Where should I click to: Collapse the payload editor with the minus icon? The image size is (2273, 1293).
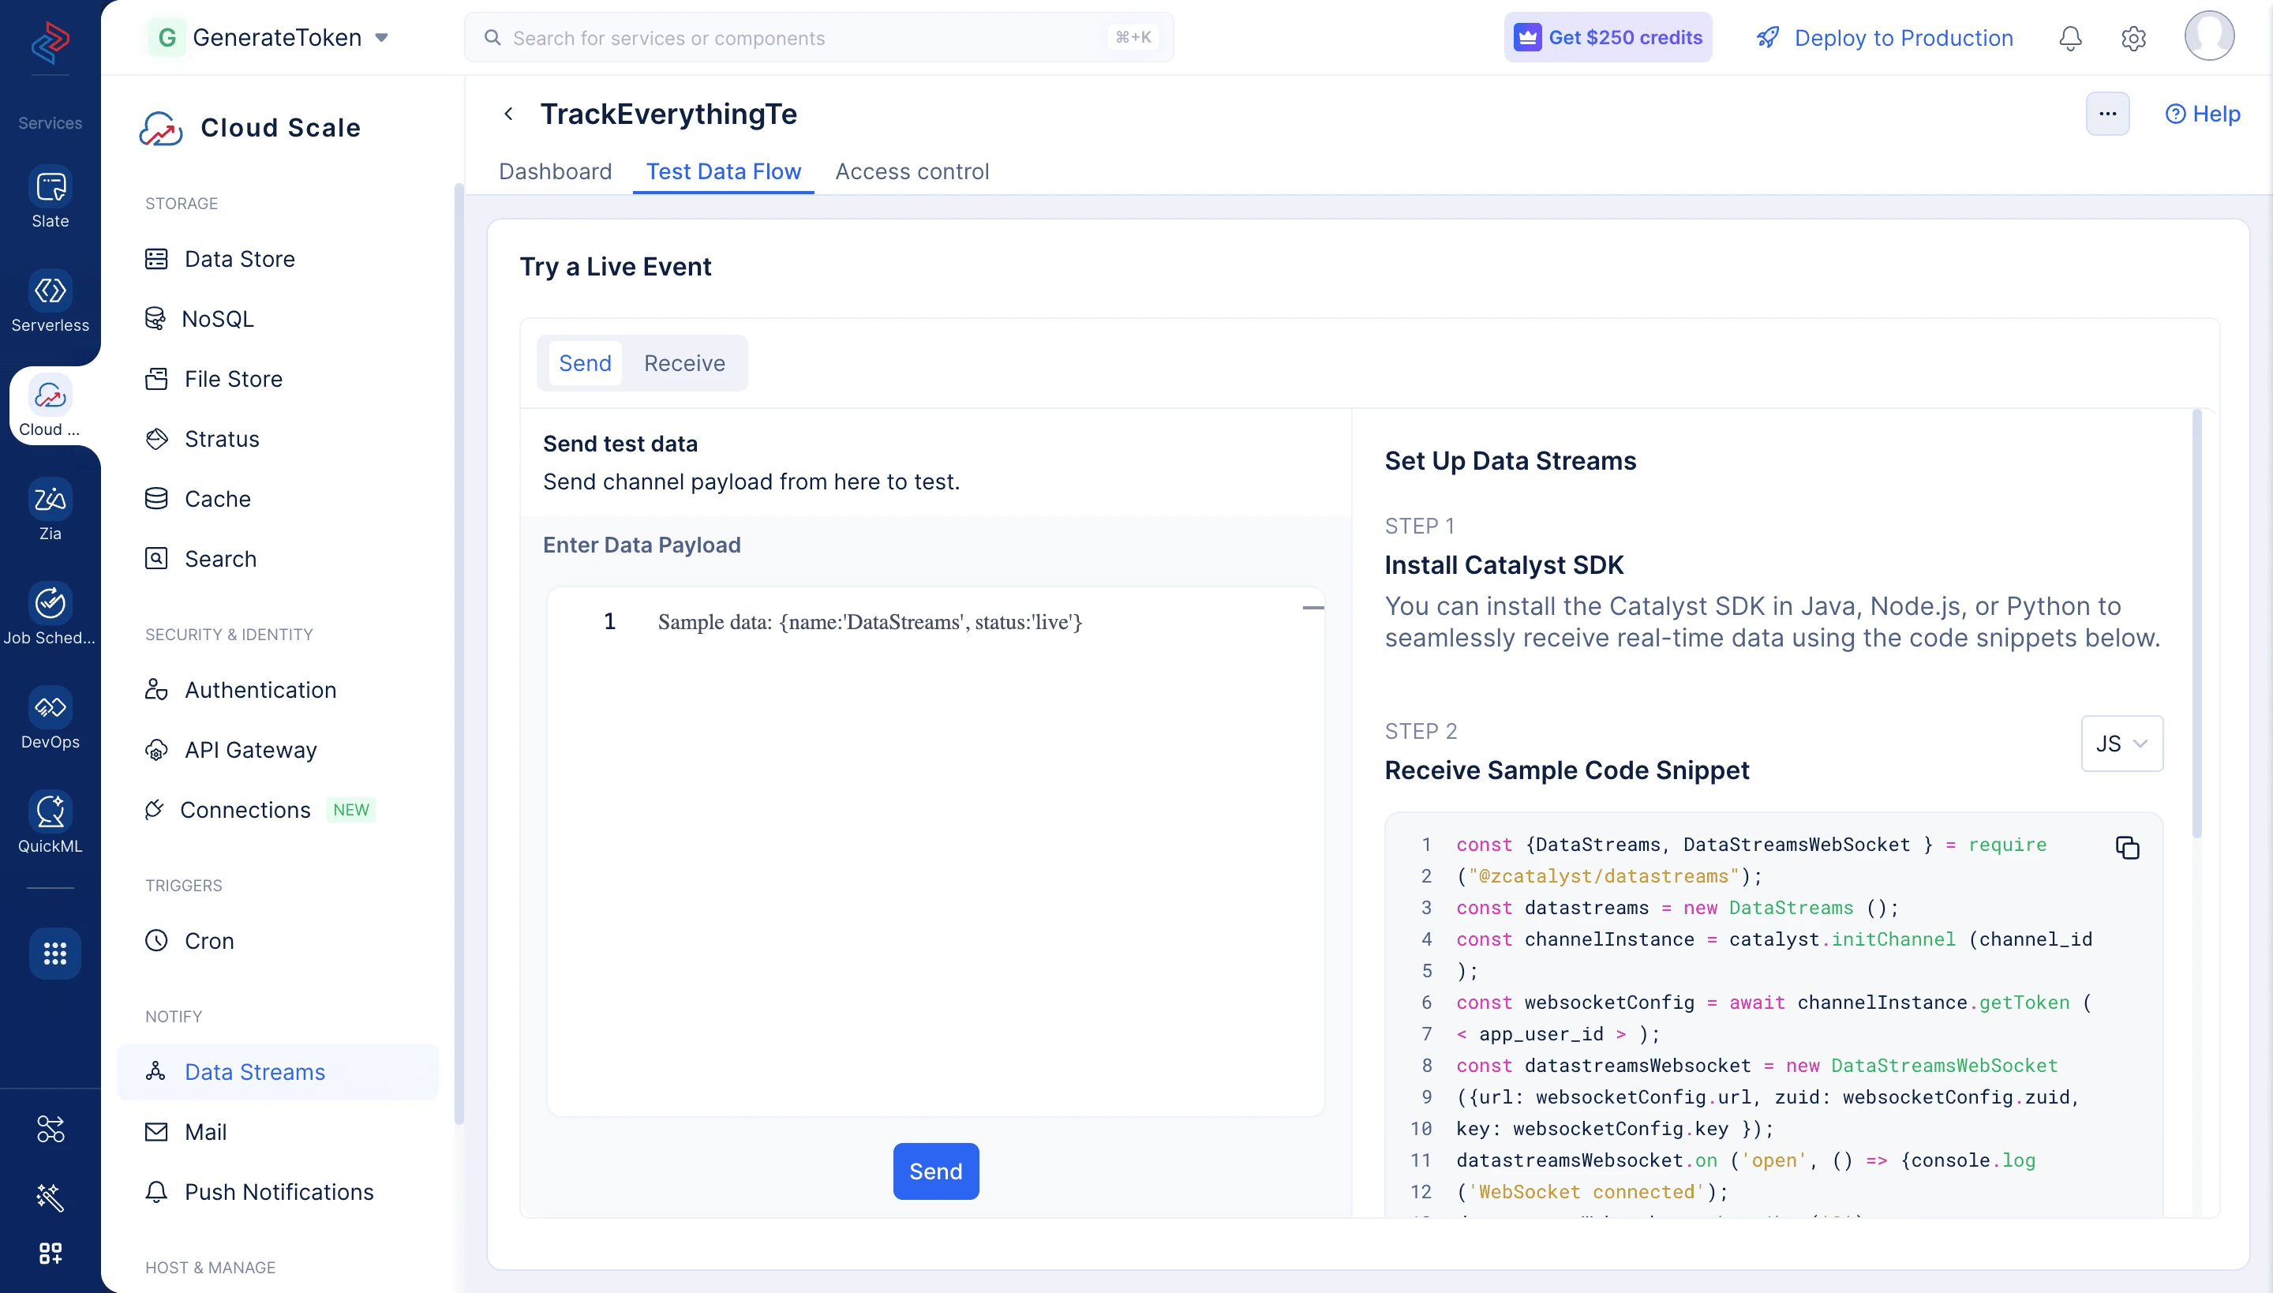click(1313, 608)
